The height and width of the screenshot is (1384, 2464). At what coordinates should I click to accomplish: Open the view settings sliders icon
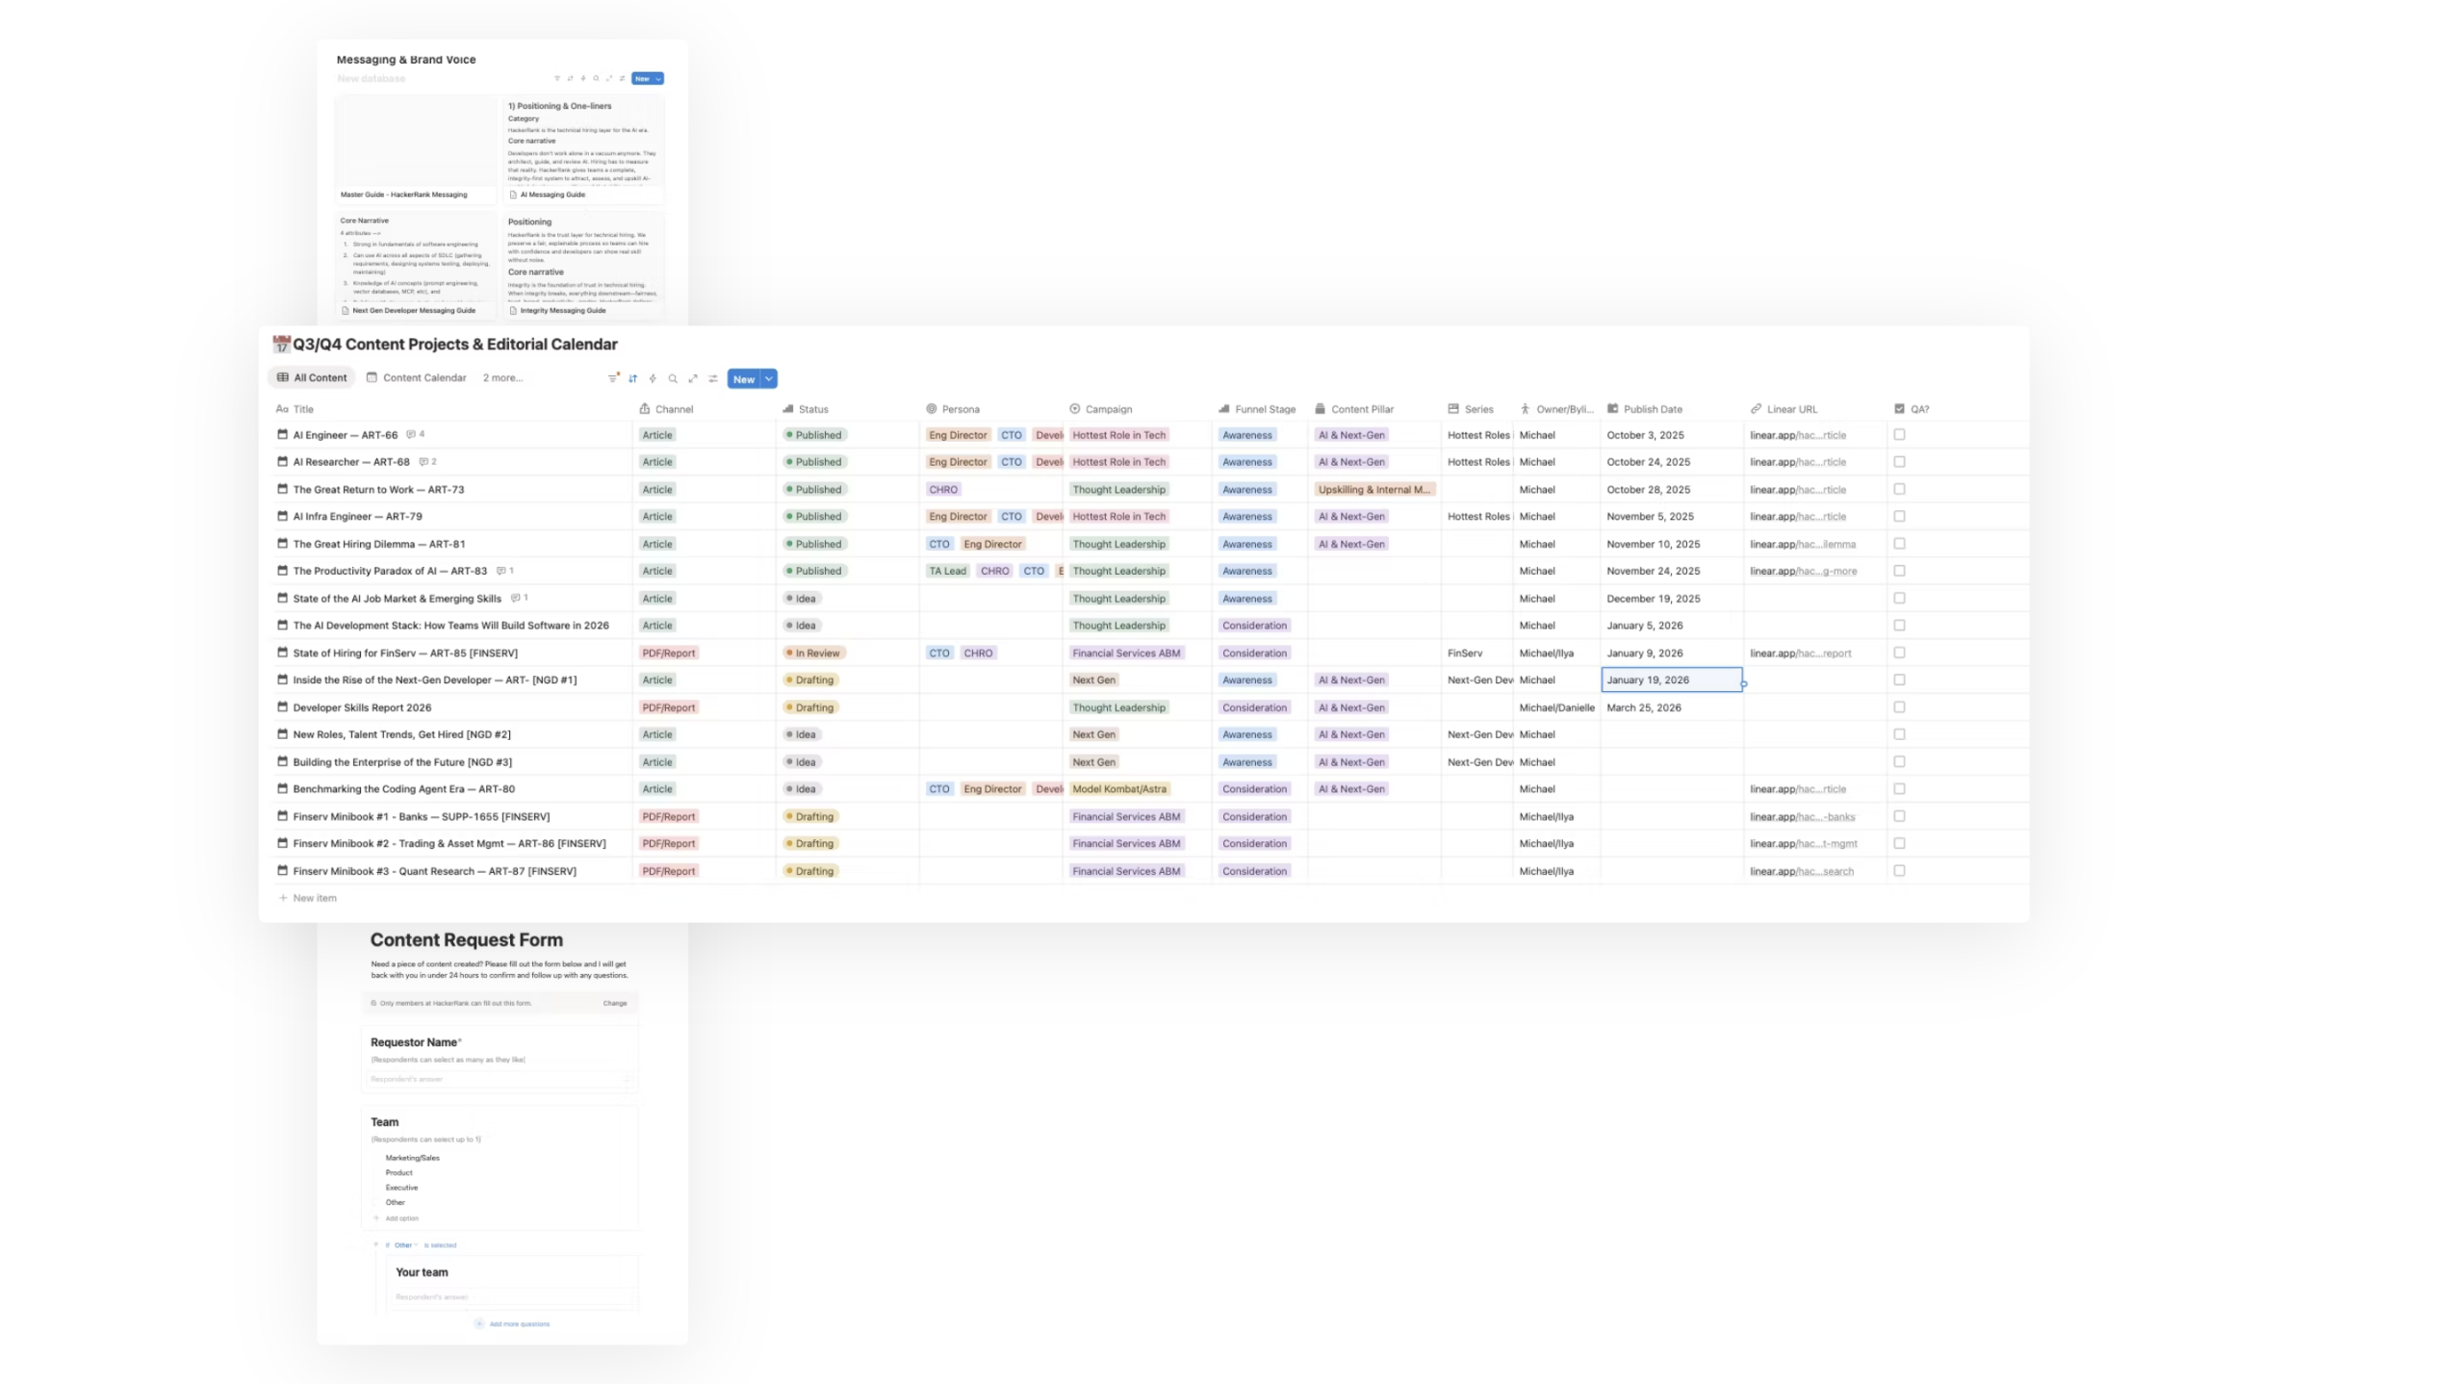[x=713, y=378]
